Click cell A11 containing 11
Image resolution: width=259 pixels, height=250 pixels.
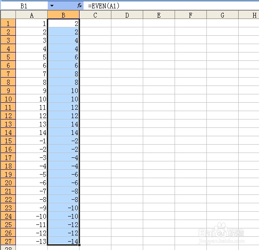coord(31,107)
